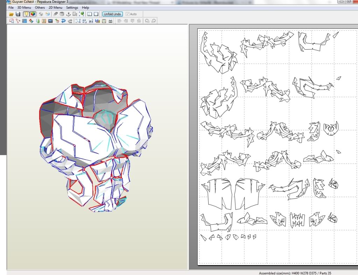Screen dimensions: 358x275
Task: Select the single-pane layout icon
Action: [x=96, y=14]
